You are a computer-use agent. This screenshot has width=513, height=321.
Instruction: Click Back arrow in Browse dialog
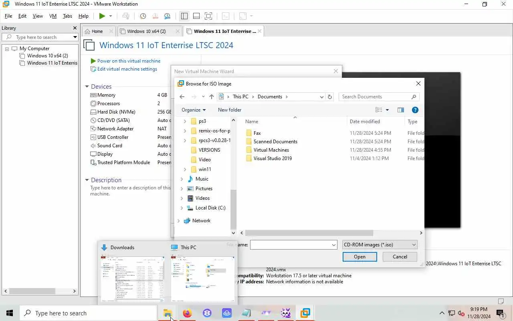pos(182,97)
